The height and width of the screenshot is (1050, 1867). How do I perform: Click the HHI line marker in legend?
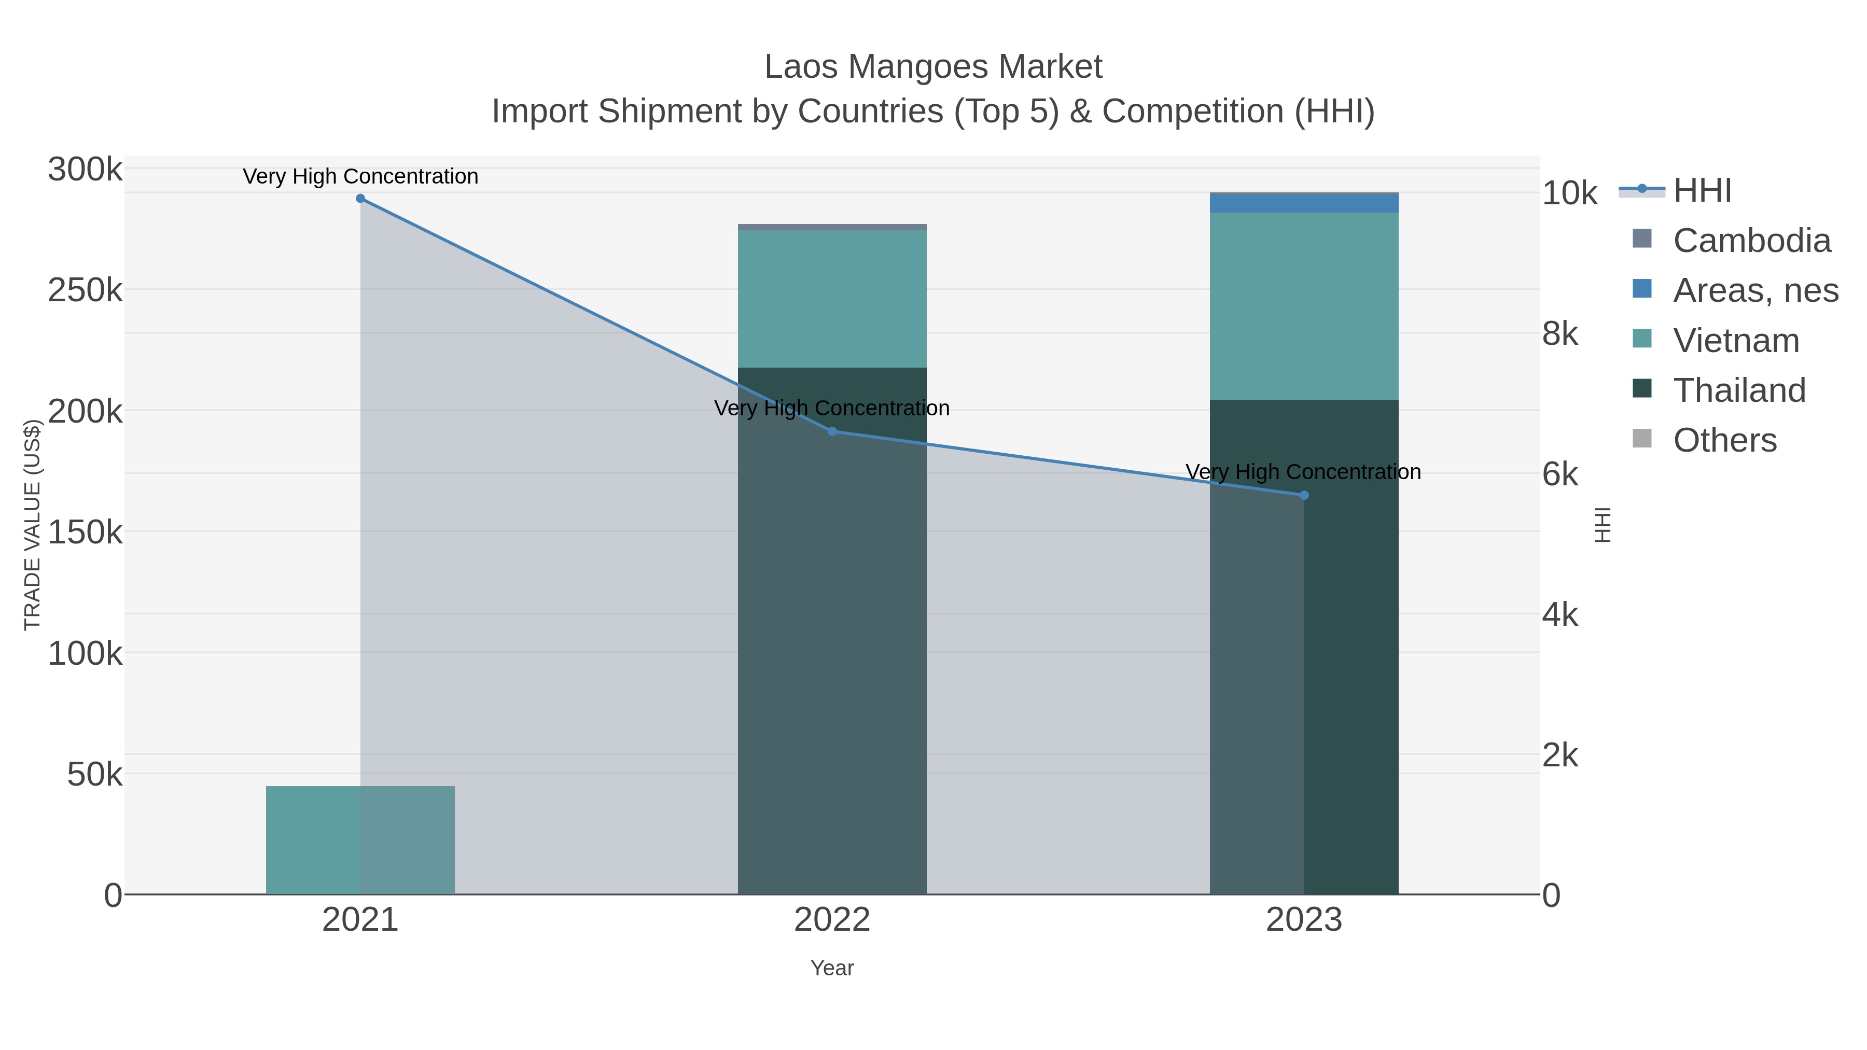pyautogui.click(x=1642, y=189)
